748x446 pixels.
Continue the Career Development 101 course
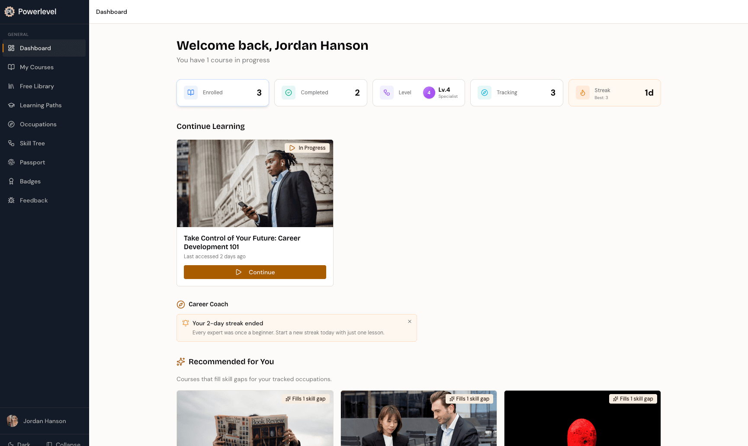pyautogui.click(x=255, y=272)
